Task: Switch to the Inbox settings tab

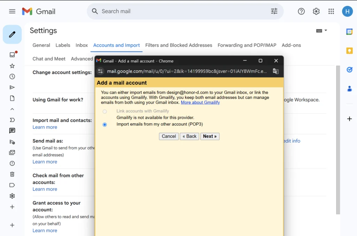Action: pos(82,45)
